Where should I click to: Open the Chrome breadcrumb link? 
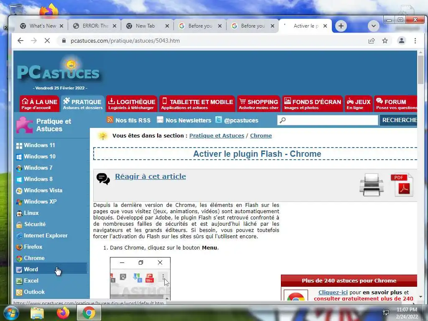coord(261,136)
